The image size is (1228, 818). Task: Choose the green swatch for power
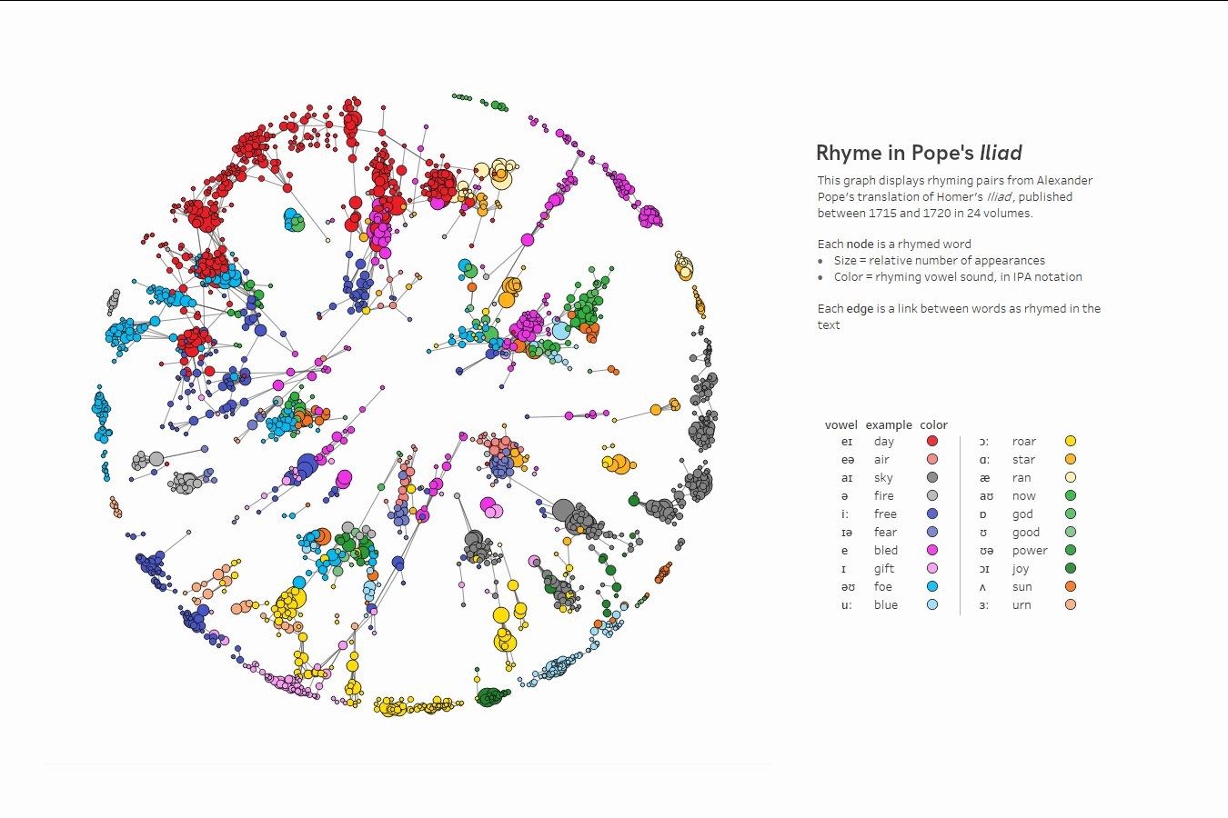click(x=1071, y=550)
